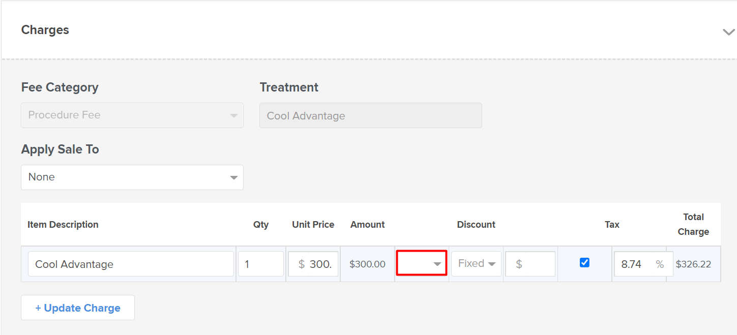Click the Item Description field Cool Advantage

pos(131,264)
